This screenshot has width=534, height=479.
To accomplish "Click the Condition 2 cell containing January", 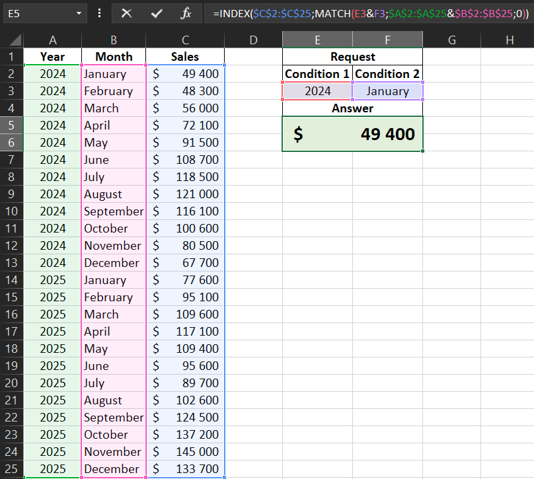I will [x=388, y=91].
